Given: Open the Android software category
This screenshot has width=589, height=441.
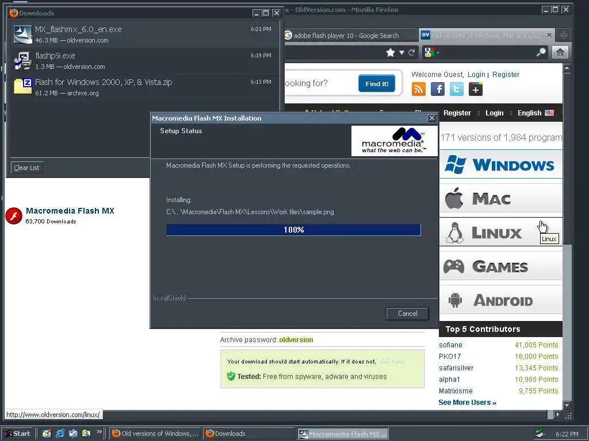Looking at the screenshot, I should (500, 300).
